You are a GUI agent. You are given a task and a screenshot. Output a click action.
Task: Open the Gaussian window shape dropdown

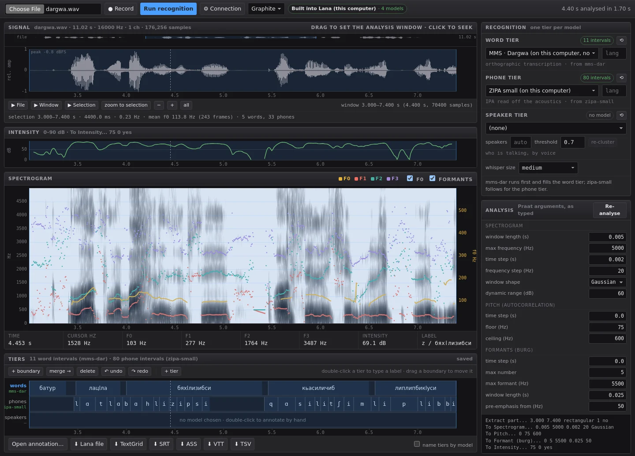click(x=607, y=282)
